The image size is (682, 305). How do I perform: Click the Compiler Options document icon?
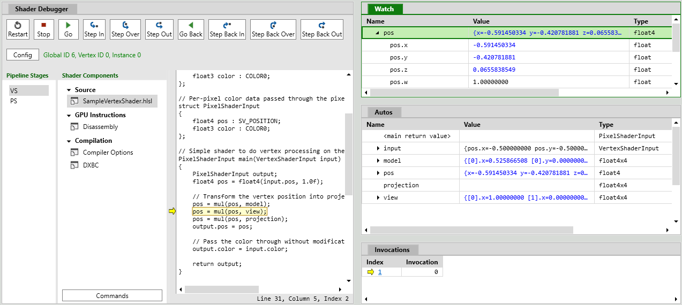(74, 152)
